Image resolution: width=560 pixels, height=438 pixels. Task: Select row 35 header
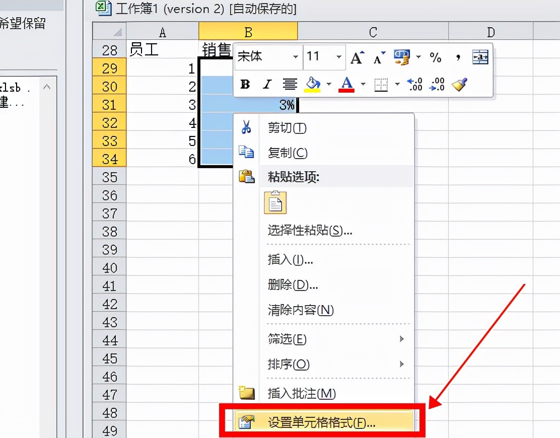tap(109, 177)
